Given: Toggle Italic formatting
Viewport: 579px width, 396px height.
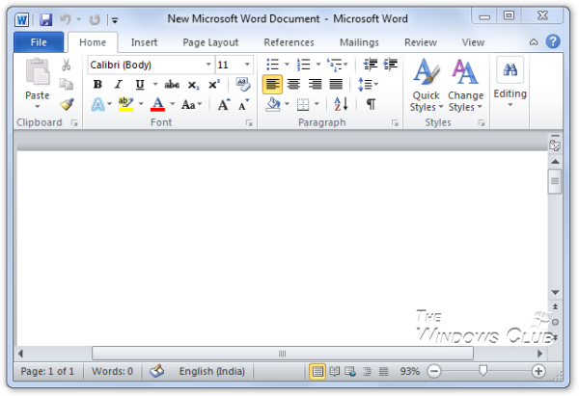Looking at the screenshot, I should 118,85.
